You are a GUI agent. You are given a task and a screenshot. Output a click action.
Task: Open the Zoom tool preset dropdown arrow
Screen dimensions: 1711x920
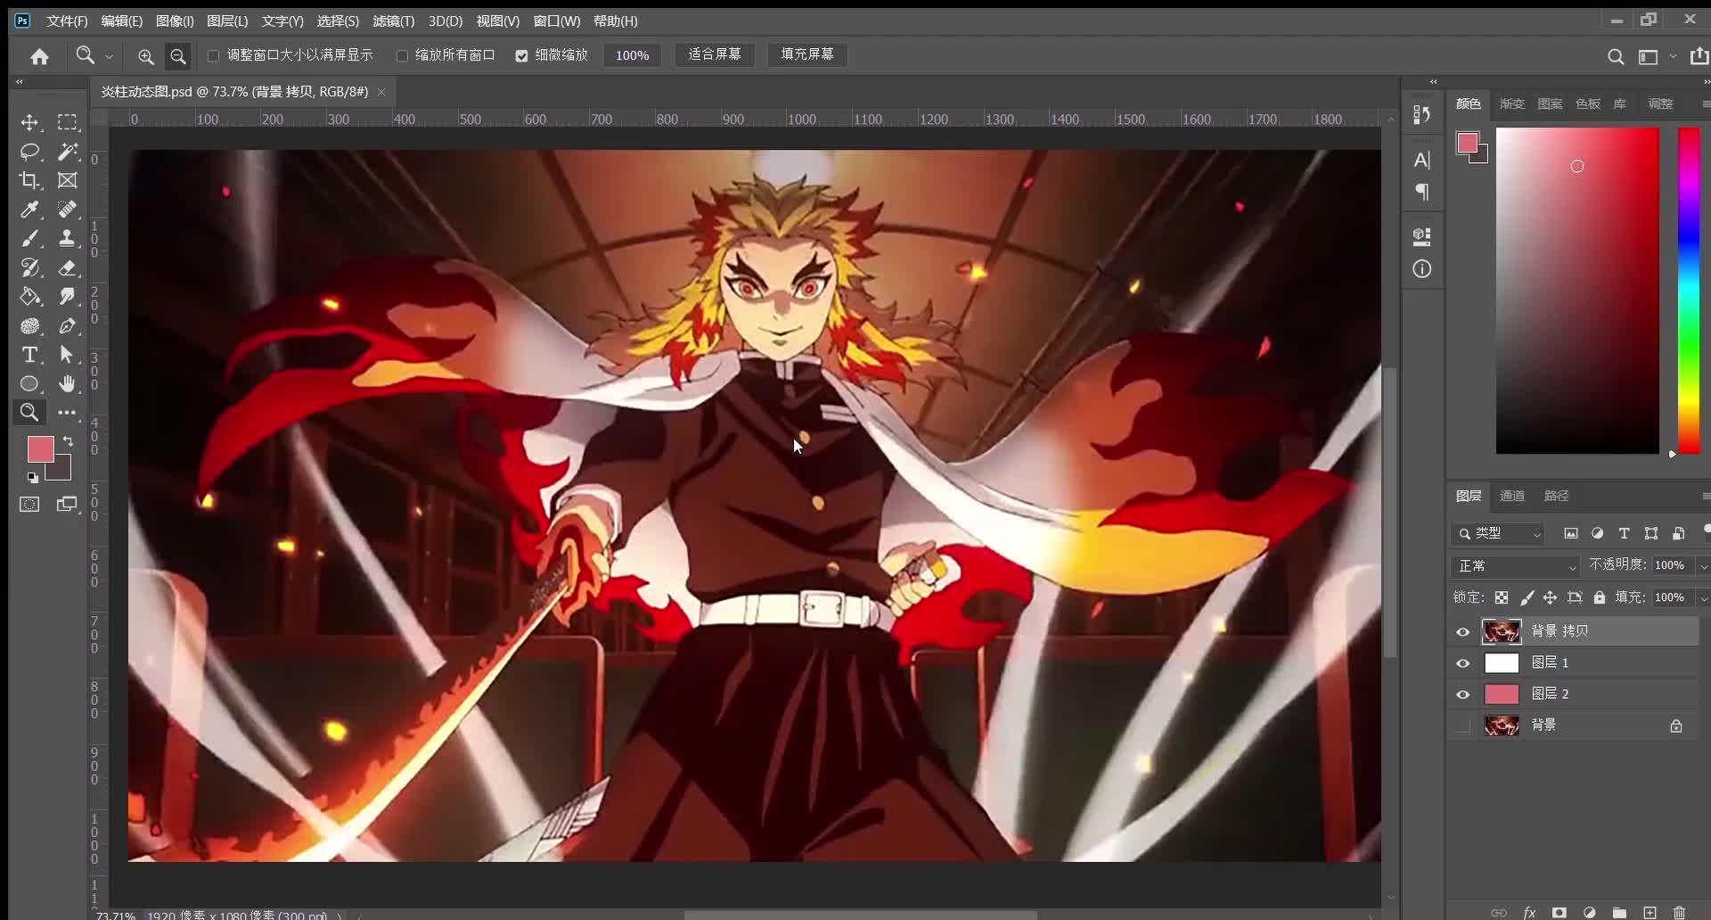(110, 56)
